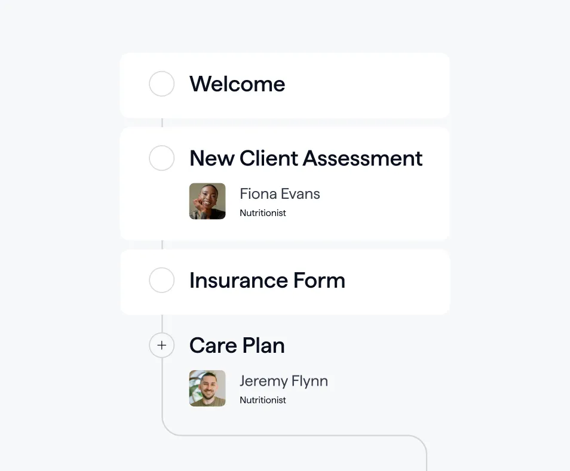The height and width of the screenshot is (471, 570).
Task: Click the Welcome title text
Action: [x=237, y=84]
